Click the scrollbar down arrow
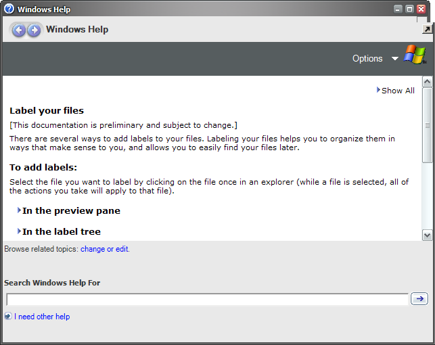 point(427,235)
